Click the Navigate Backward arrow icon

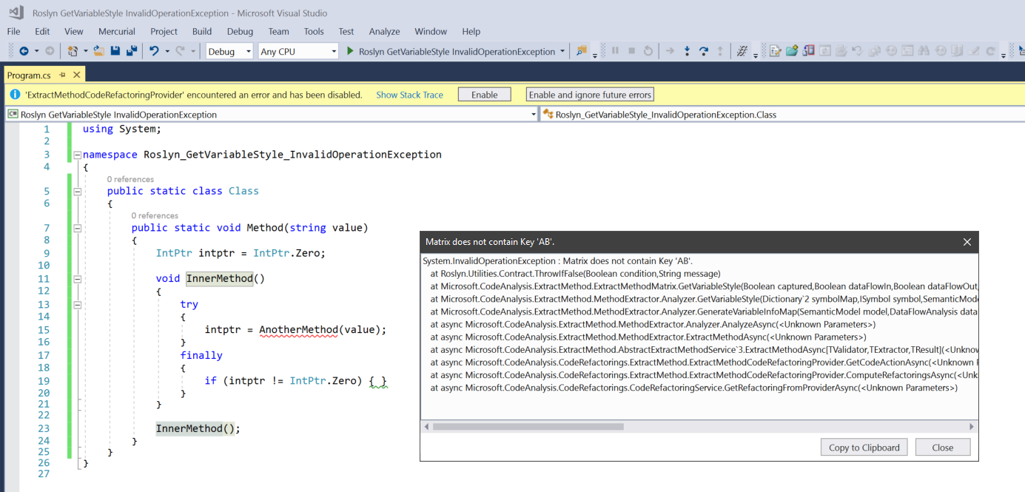tap(24, 50)
